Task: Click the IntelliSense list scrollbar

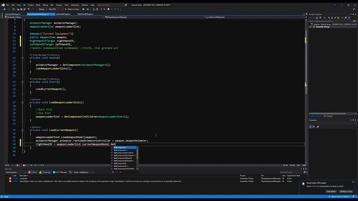Action: [137, 158]
